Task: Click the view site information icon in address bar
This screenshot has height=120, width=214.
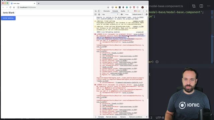Action: click(x=18, y=7)
